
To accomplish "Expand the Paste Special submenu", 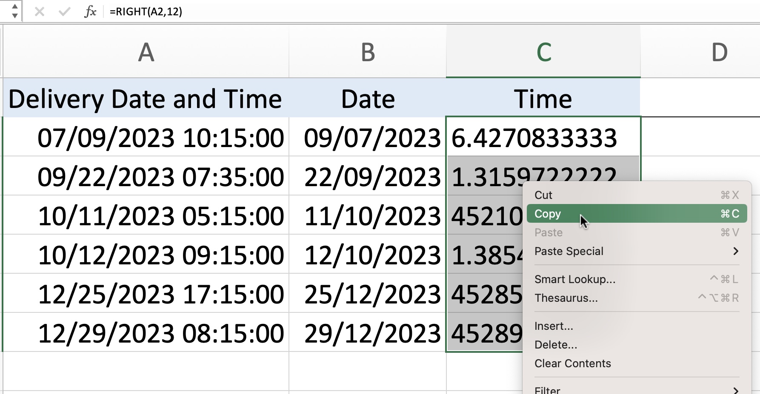I will (x=637, y=251).
